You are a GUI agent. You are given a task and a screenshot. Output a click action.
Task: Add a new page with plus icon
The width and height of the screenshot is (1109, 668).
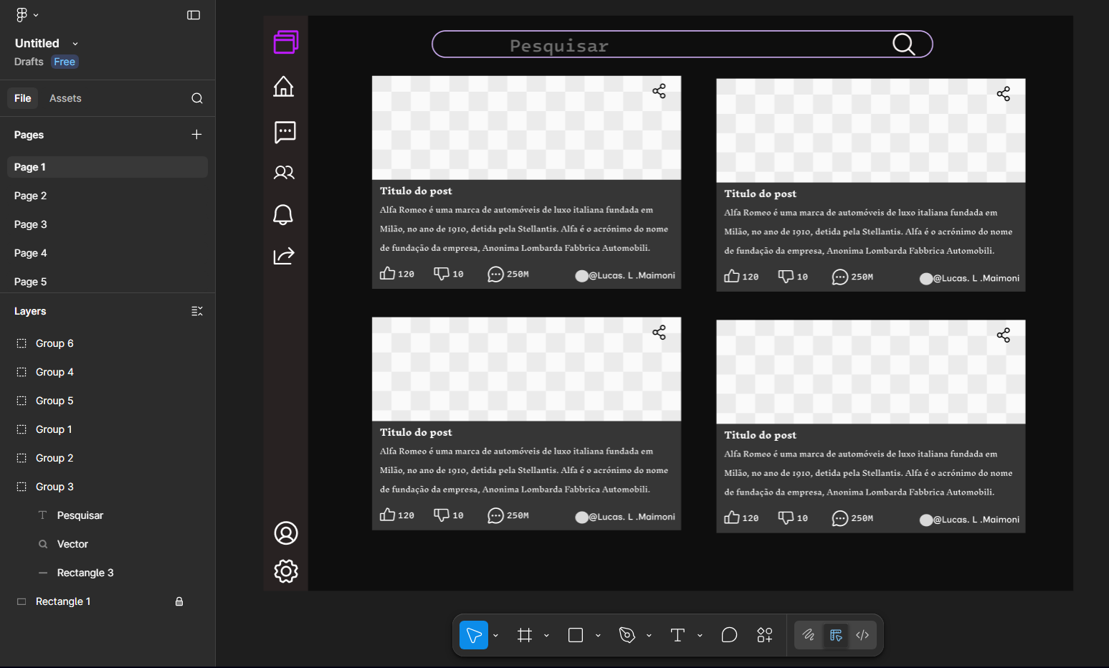point(196,134)
